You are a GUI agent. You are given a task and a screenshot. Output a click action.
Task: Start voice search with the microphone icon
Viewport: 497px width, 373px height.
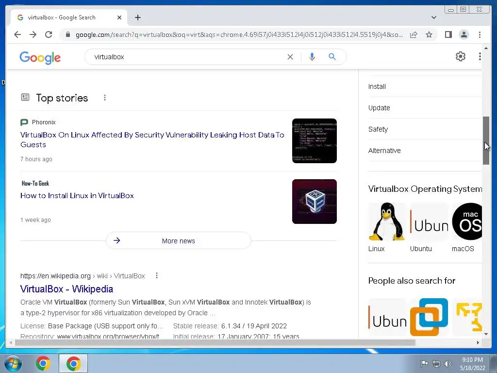(x=312, y=57)
